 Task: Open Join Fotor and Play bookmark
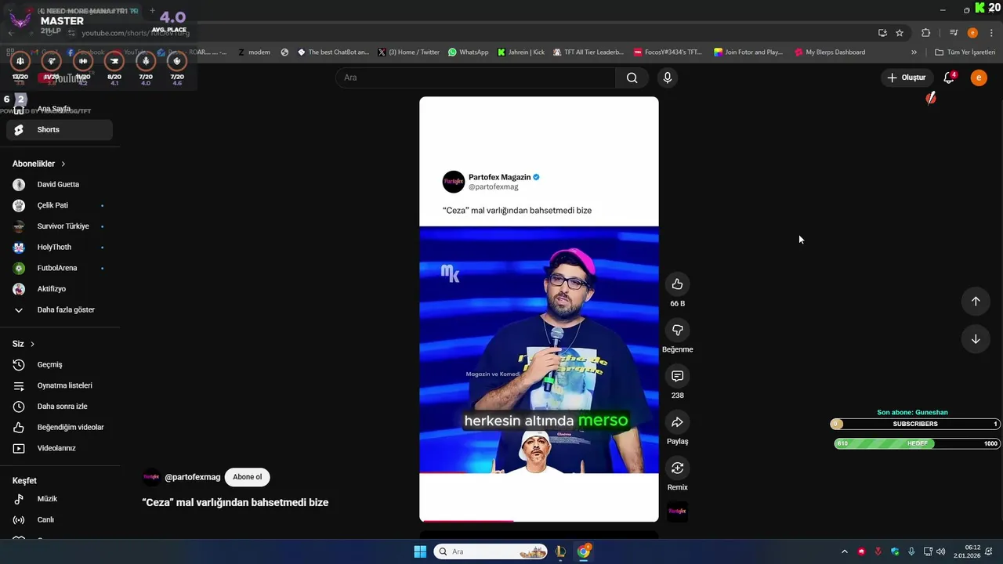[x=748, y=52]
